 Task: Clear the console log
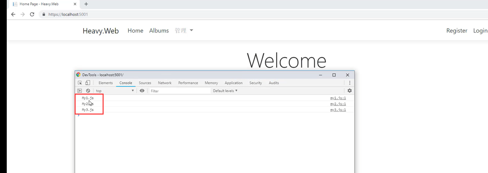(88, 91)
